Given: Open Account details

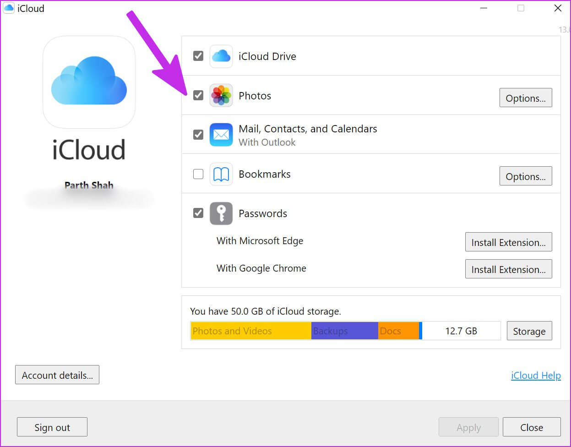Looking at the screenshot, I should click(57, 375).
